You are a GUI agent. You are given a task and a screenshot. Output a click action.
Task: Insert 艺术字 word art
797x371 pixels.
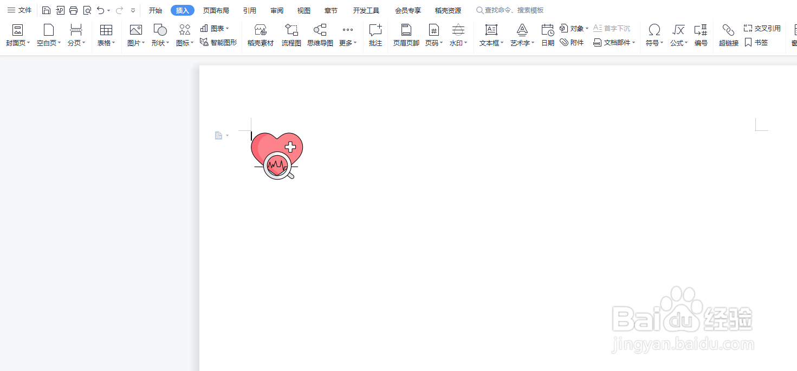pyautogui.click(x=522, y=36)
